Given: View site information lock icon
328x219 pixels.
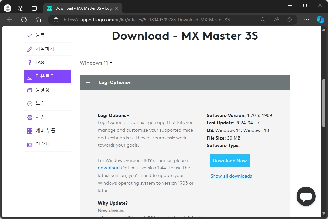Looking at the screenshot, I should (56, 20).
